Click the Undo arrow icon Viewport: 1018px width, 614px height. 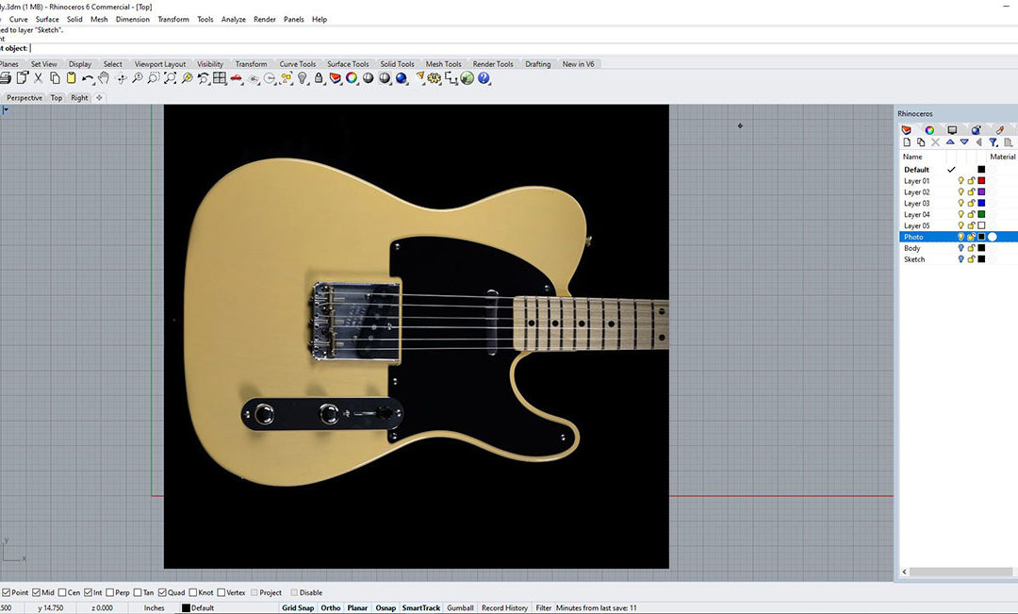(87, 78)
